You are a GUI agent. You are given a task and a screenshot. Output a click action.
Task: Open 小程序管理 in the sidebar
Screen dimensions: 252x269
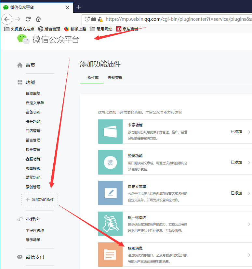35,230
